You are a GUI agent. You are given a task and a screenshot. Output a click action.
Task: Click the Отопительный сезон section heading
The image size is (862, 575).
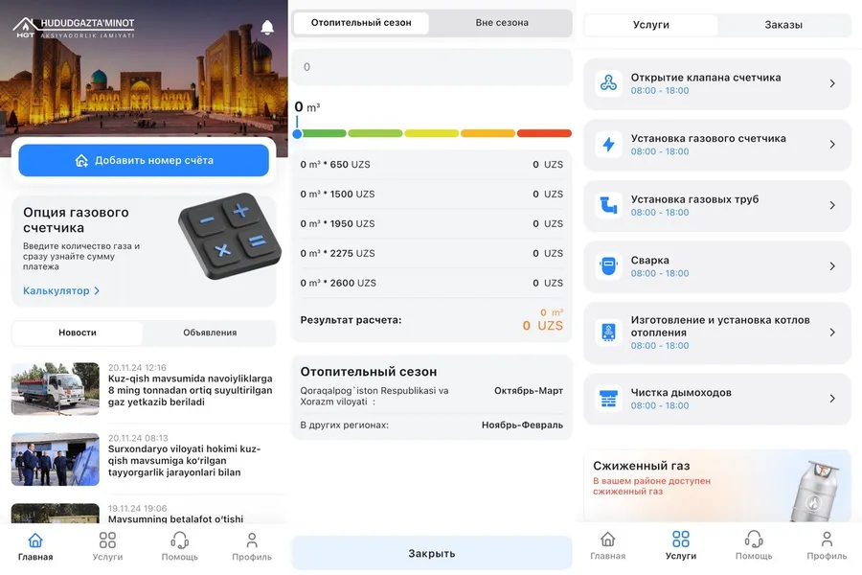[369, 372]
